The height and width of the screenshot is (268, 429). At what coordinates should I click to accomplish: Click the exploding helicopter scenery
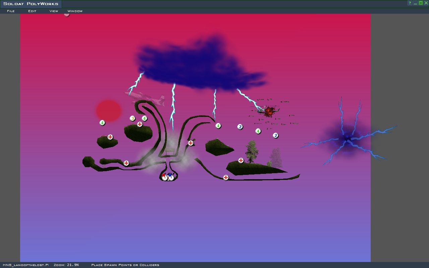[268, 112]
